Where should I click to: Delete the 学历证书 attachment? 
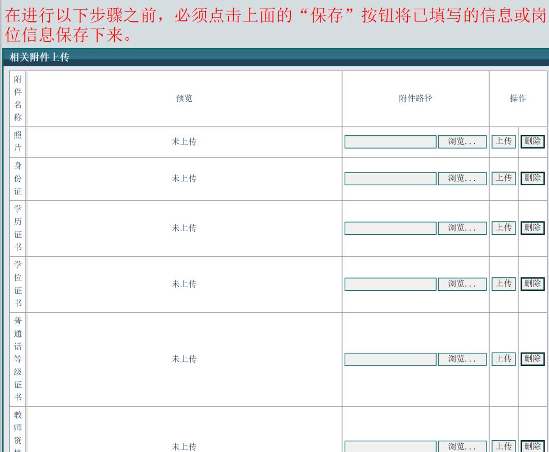[532, 228]
